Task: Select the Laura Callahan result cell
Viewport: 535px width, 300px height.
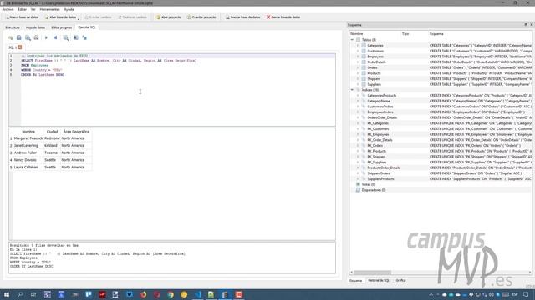Action: point(28,167)
